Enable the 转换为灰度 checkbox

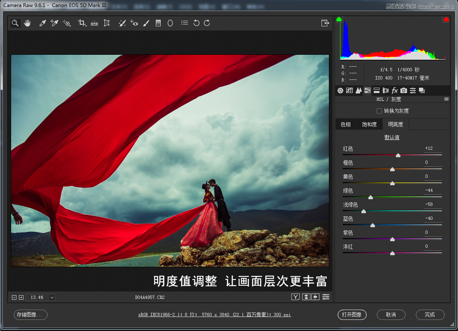point(379,111)
